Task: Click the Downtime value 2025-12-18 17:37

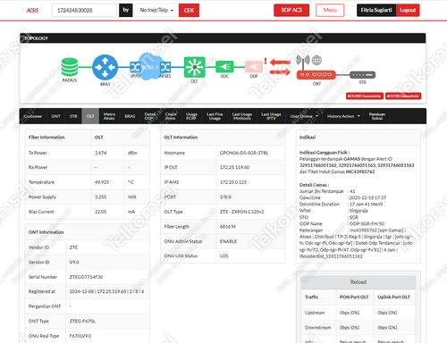Action: click(x=367, y=197)
